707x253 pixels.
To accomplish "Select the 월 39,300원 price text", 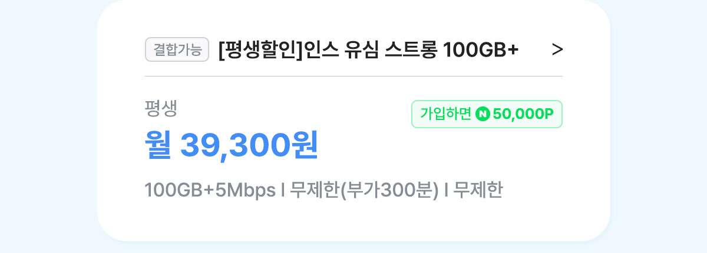I will [x=232, y=145].
